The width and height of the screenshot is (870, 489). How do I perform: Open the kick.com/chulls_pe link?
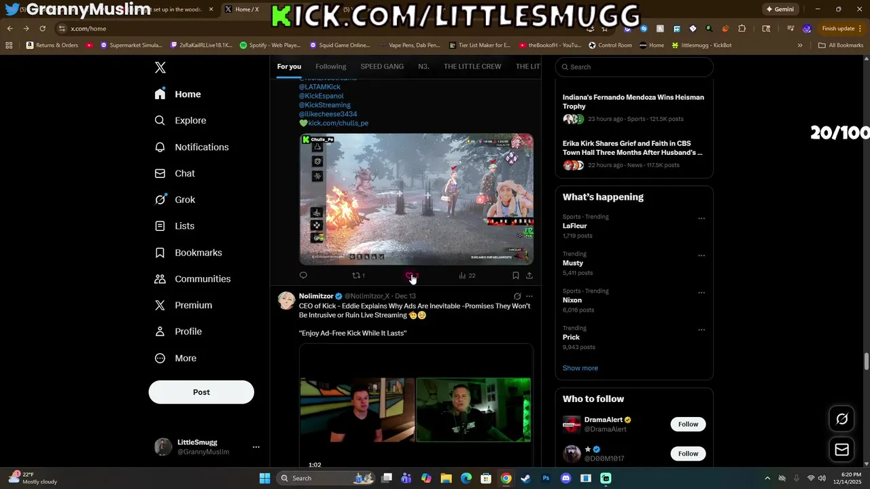(x=338, y=124)
